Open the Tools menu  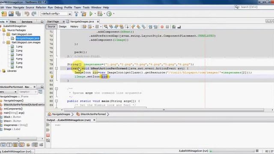coord(86,8)
